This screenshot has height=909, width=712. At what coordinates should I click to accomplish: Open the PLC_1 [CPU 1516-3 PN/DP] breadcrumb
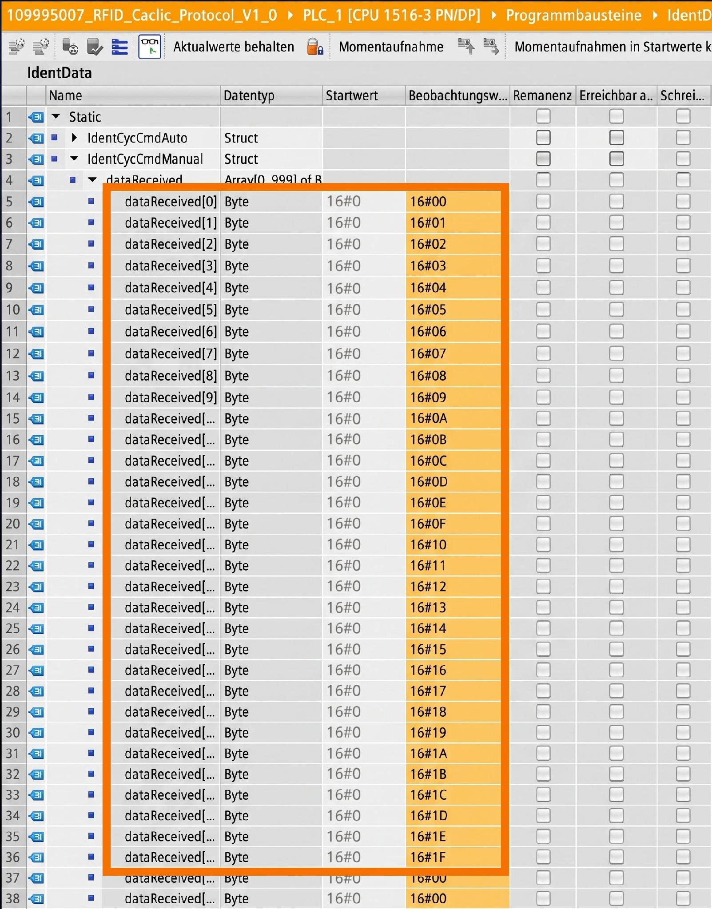pyautogui.click(x=391, y=16)
